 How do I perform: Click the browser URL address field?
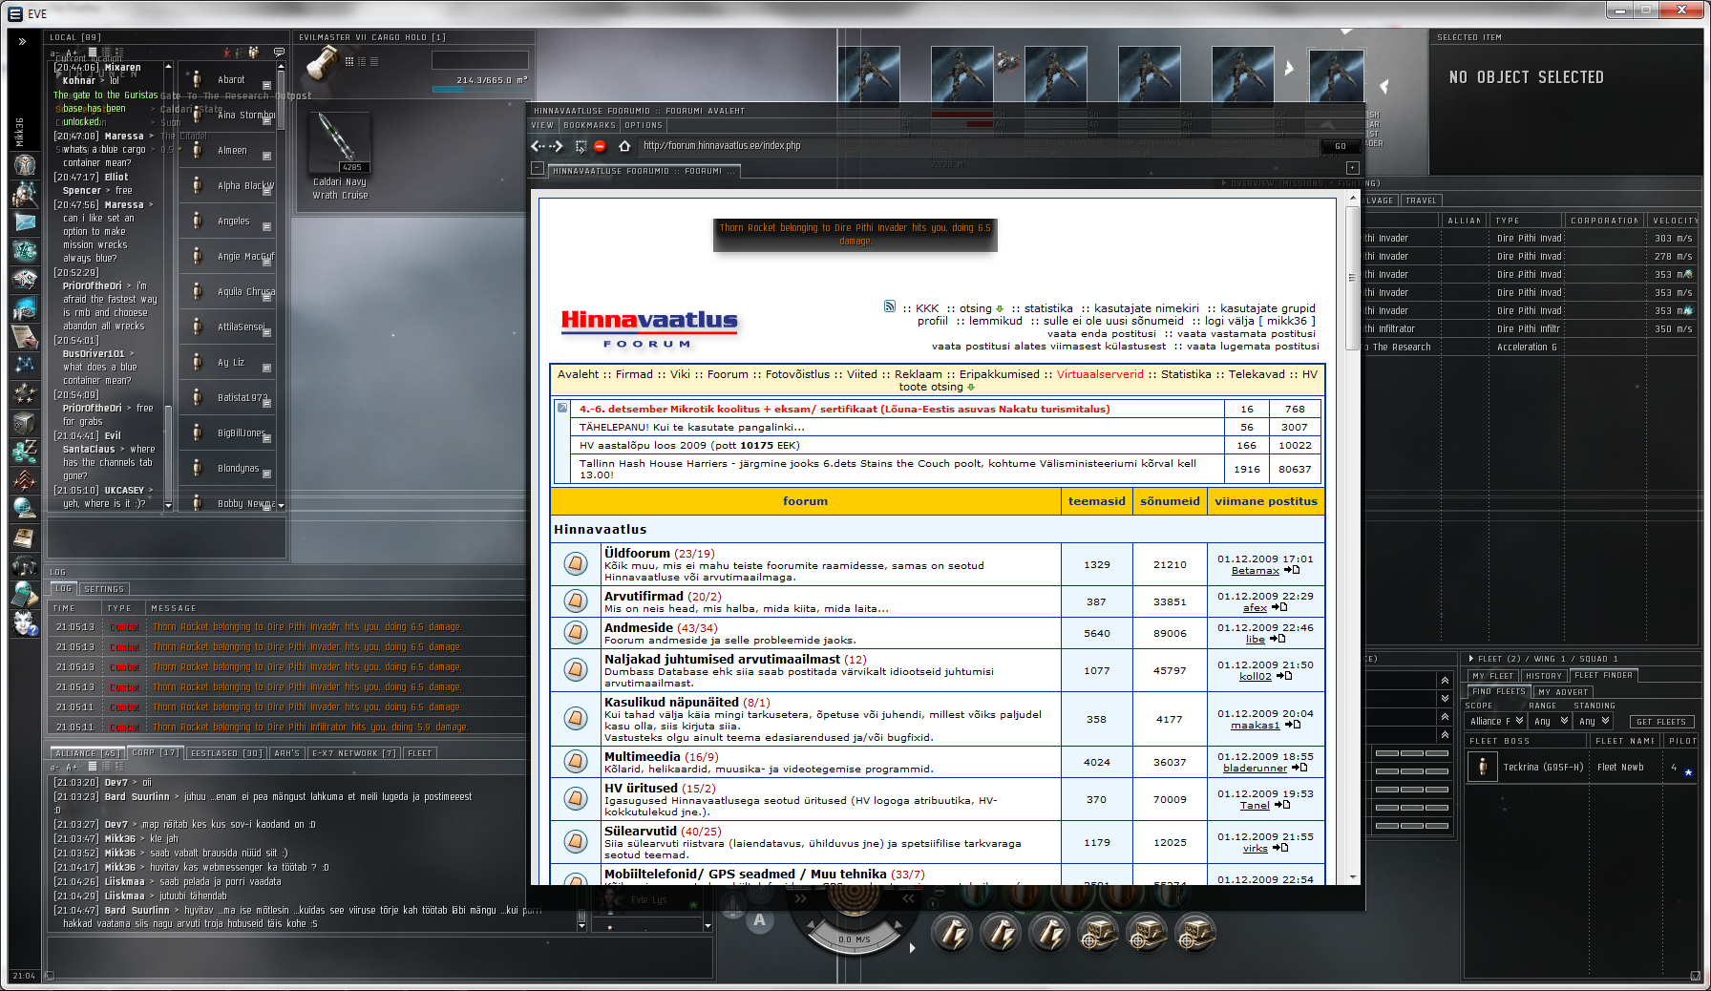979,146
